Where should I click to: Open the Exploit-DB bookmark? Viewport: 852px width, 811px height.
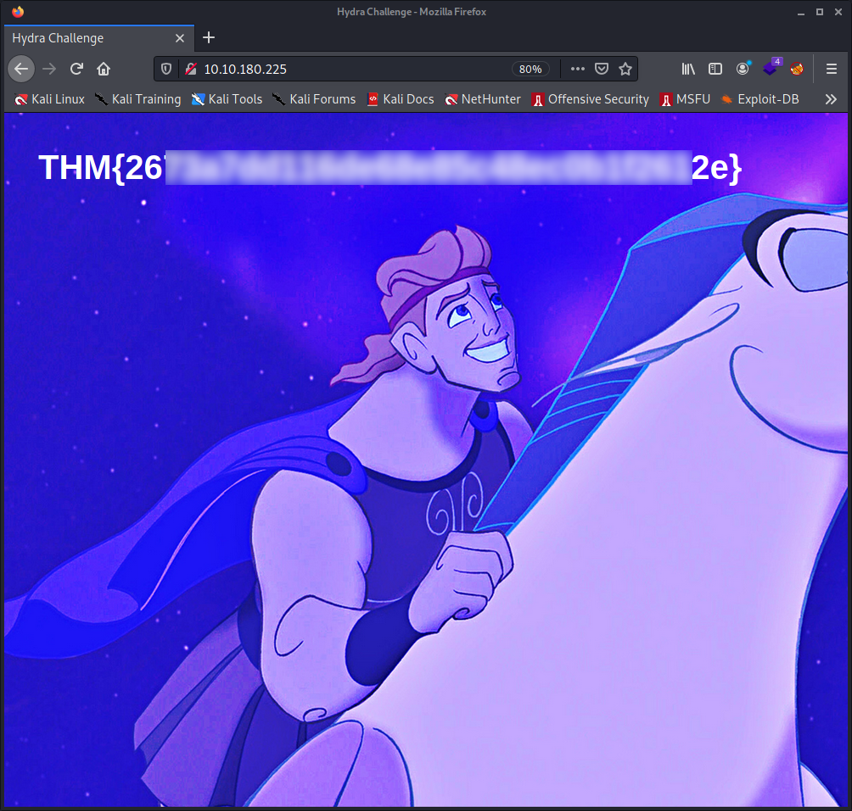(x=760, y=99)
